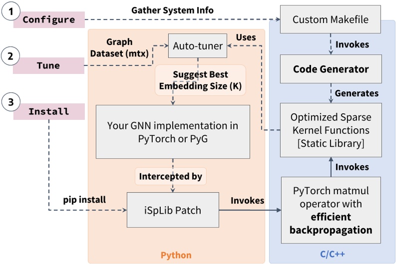This screenshot has height=264, width=396.
Task: Click the Intercepted by label
Action: pyautogui.click(x=170, y=176)
